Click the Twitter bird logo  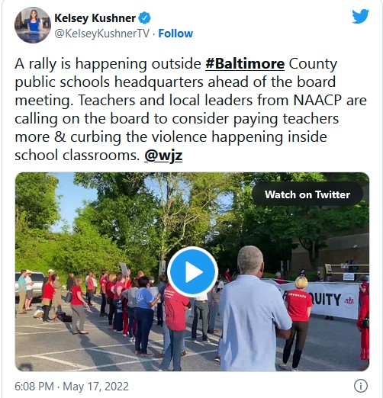click(360, 17)
